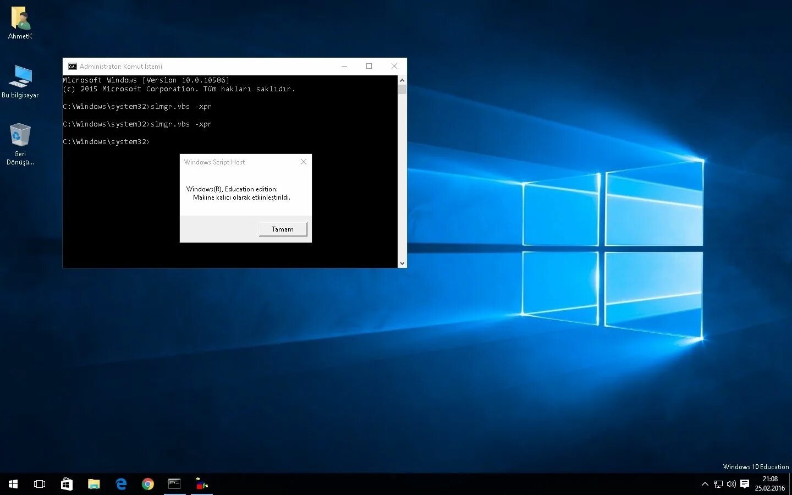Show hidden system tray icons
The image size is (792, 495).
pos(705,484)
